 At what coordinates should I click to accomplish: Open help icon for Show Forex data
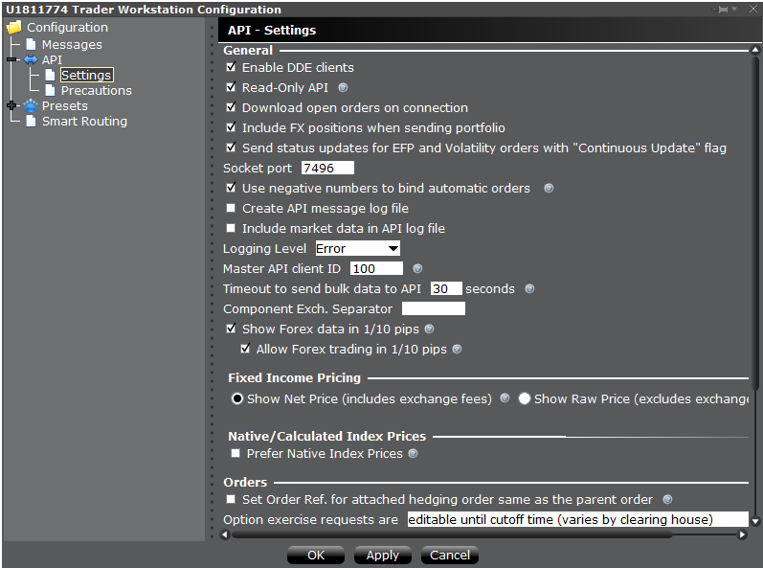point(429,329)
